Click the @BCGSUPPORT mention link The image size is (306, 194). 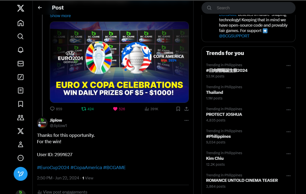pos(234,36)
